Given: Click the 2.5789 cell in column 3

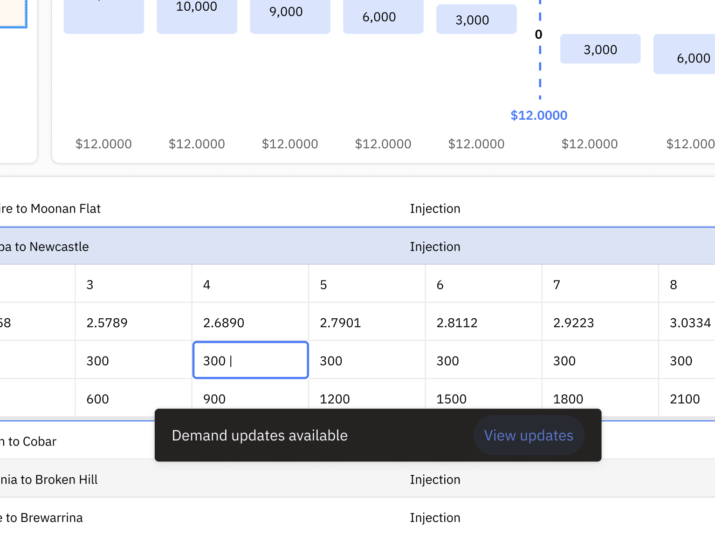Looking at the screenshot, I should 133,322.
